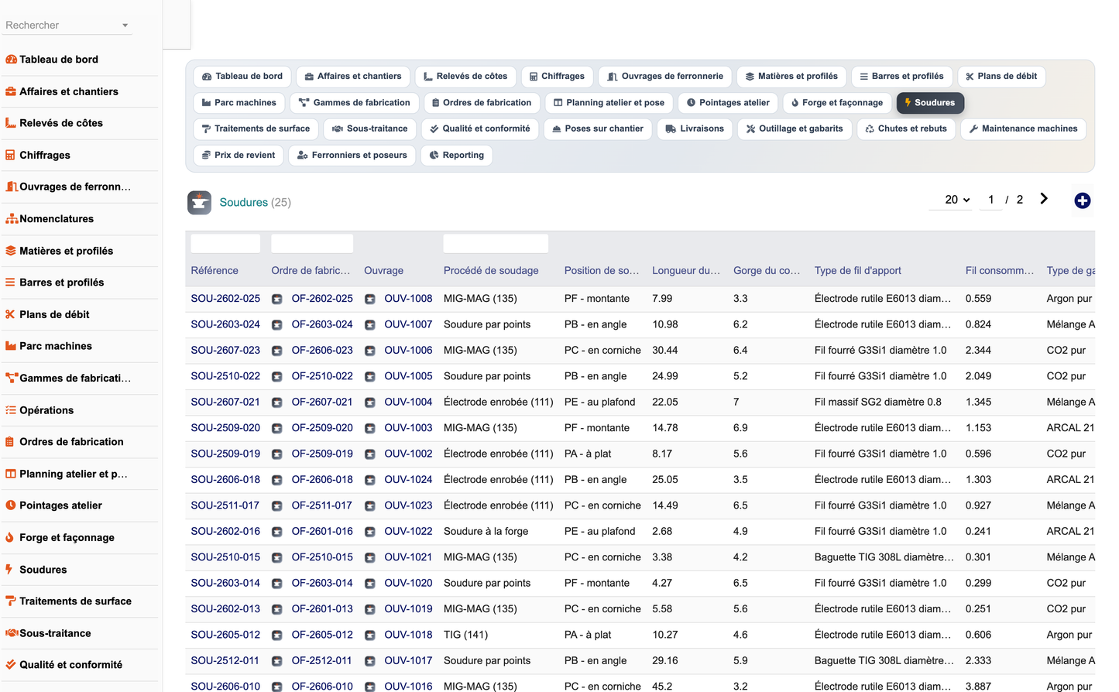Click the Traitements de surface spray icon in sidebar
The height and width of the screenshot is (692, 1119).
click(x=11, y=601)
